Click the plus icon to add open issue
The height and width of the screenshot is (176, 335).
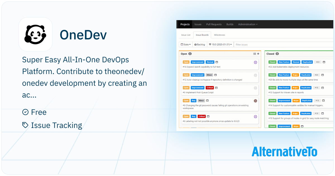point(258,54)
